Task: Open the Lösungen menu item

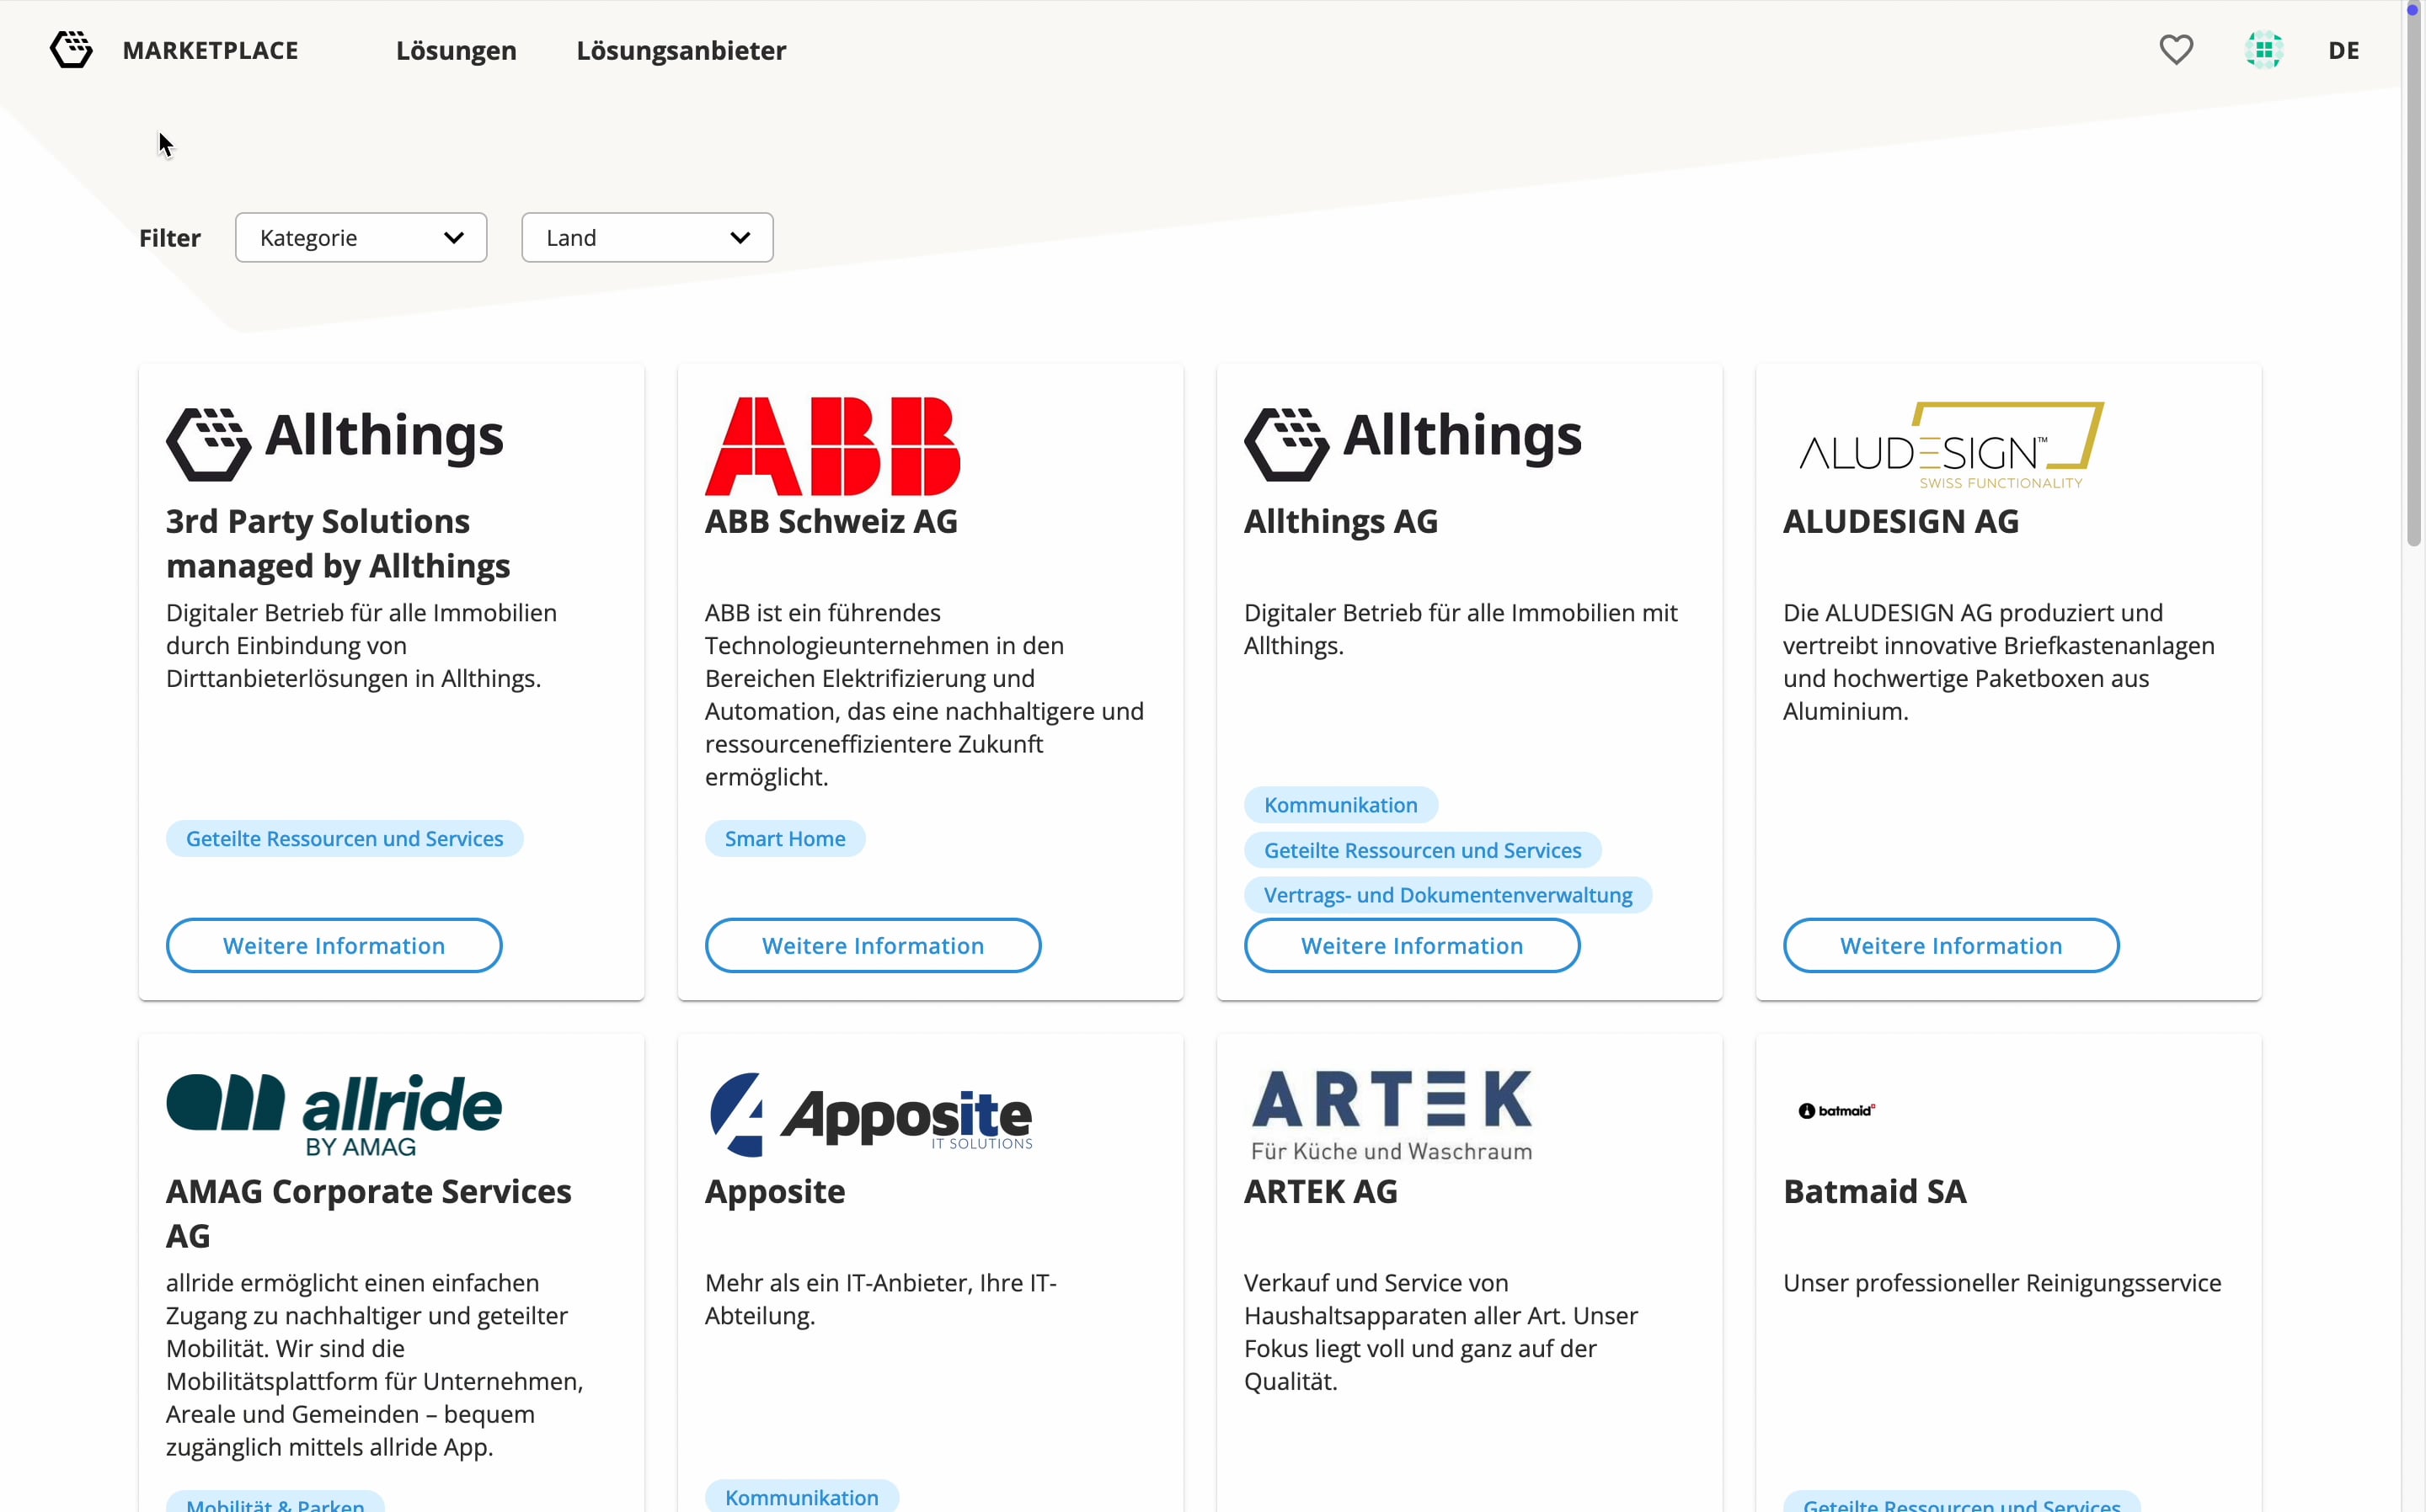Action: [457, 51]
